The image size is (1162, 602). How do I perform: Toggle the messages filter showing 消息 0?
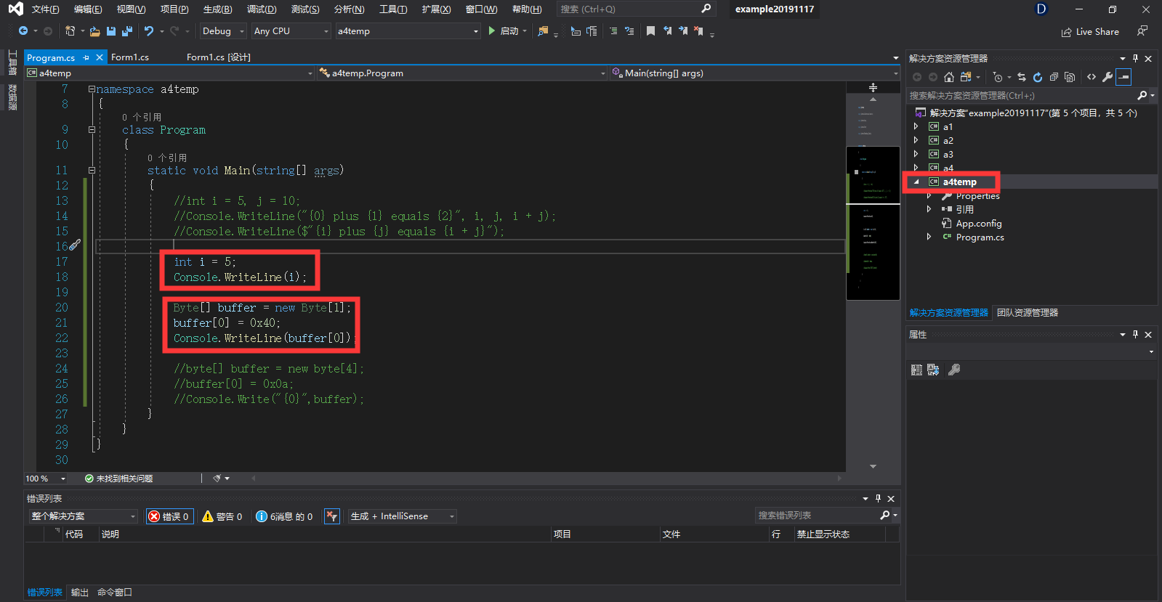pos(284,516)
